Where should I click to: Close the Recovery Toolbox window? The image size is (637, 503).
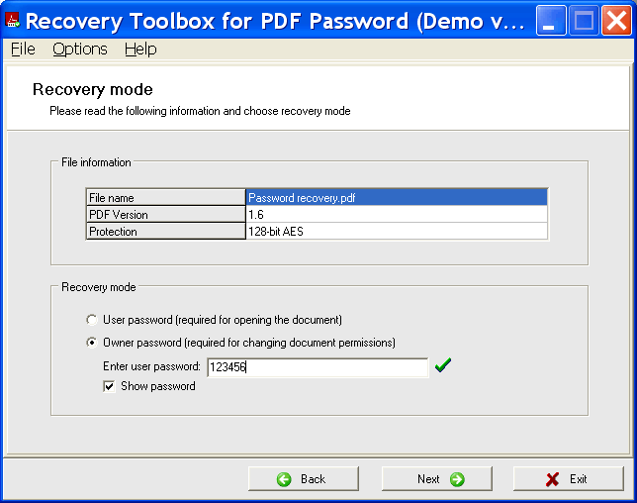point(616,21)
